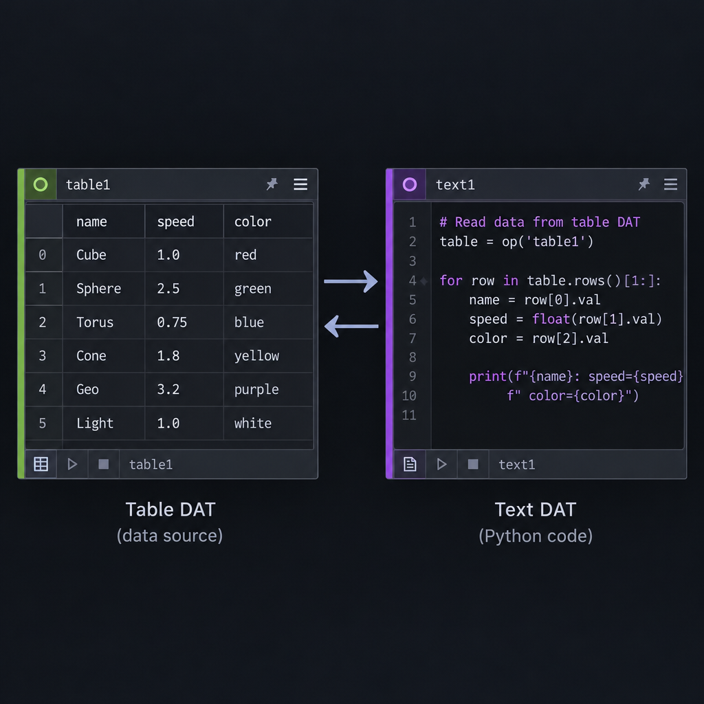Screen dimensions: 704x704
Task: Click the f" color={color}") line
Action: (573, 396)
